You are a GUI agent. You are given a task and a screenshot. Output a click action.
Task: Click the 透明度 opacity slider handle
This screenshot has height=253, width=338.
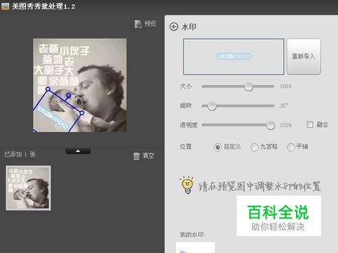click(x=270, y=125)
